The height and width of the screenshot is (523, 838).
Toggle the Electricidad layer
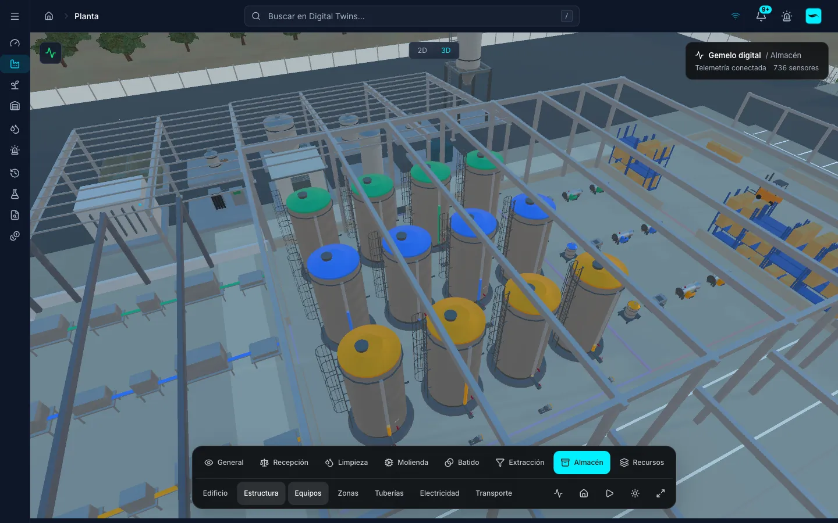tap(439, 493)
